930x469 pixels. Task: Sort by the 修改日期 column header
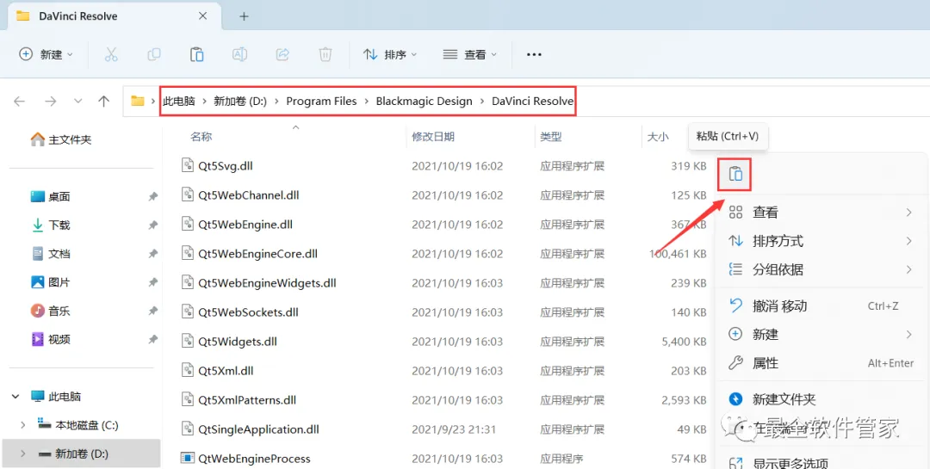(x=433, y=137)
